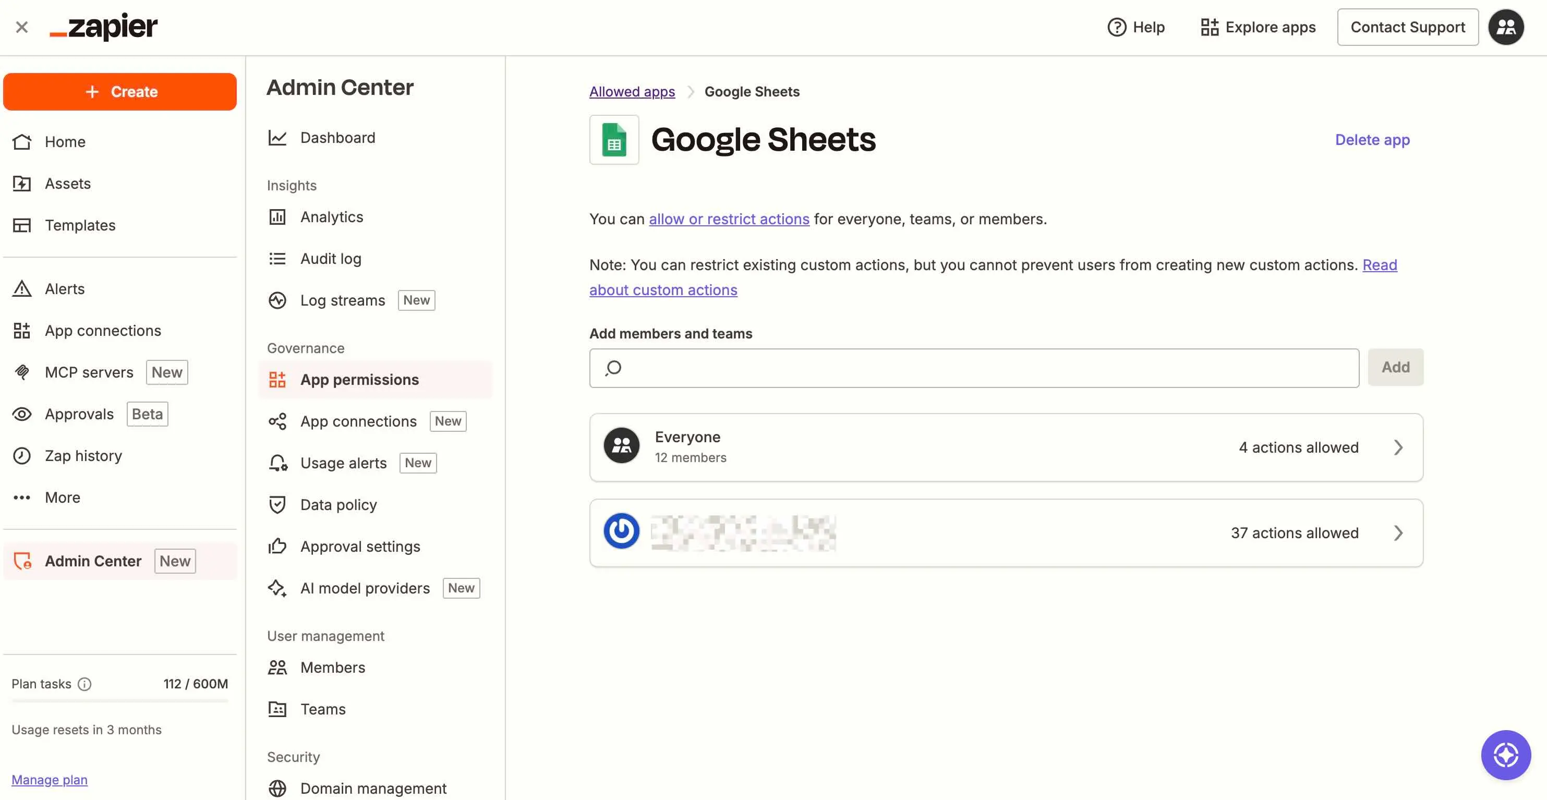Open the floating help compass button
This screenshot has width=1547, height=800.
pyautogui.click(x=1506, y=755)
